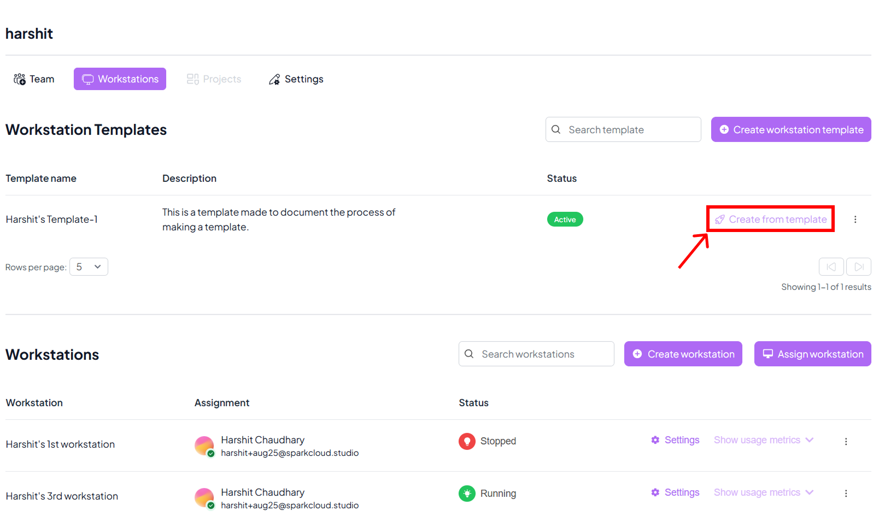The image size is (879, 517).
Task: Click the Assign workstation button
Action: coord(812,354)
